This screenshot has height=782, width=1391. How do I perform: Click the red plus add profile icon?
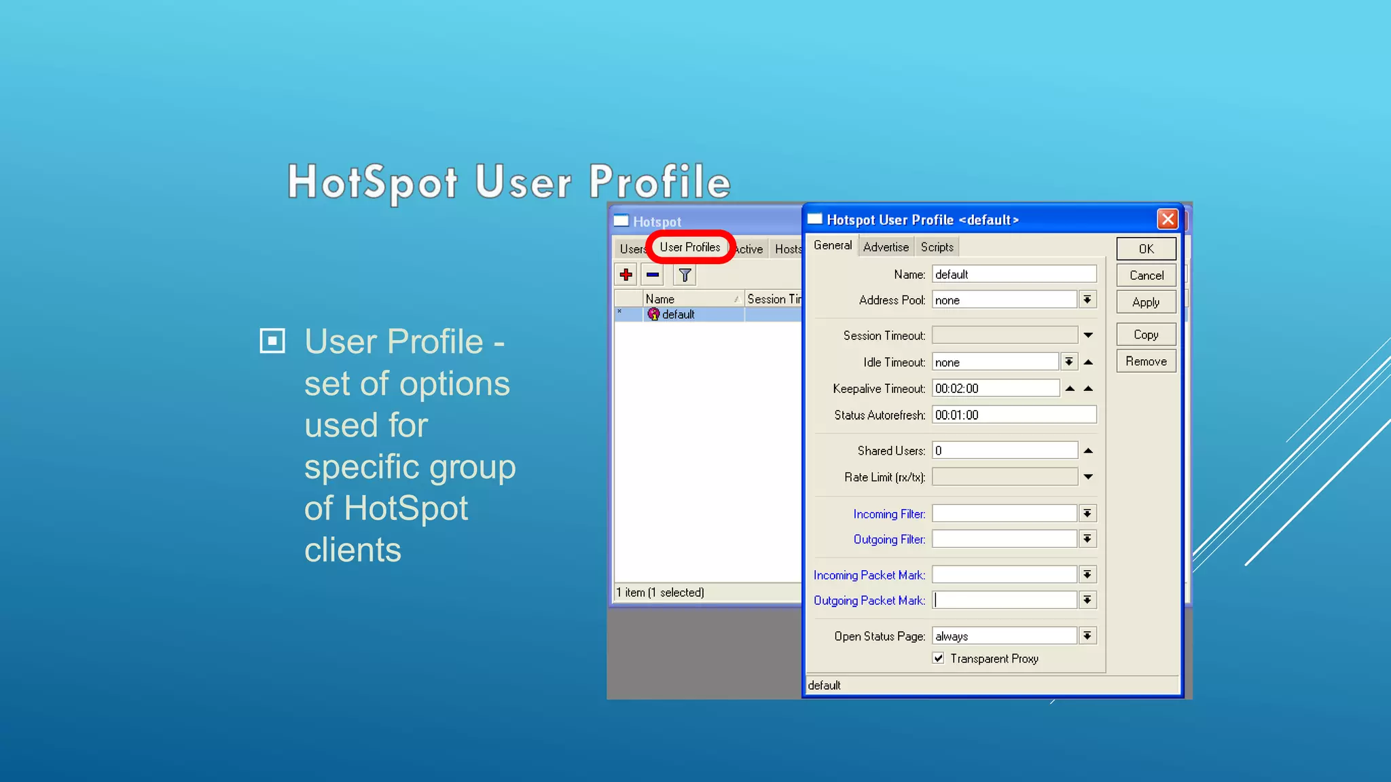tap(626, 275)
